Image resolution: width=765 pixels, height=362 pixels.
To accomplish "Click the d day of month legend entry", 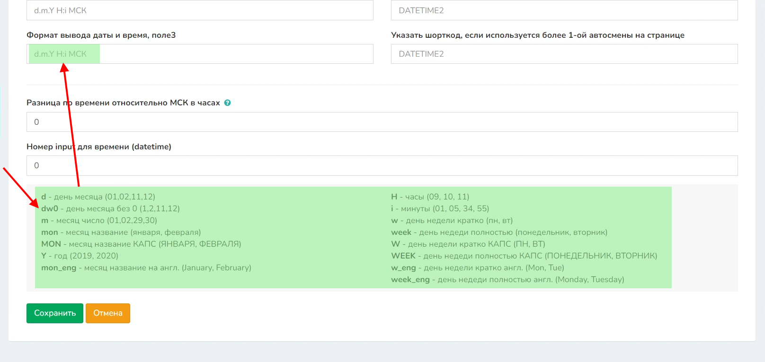I will (x=98, y=197).
